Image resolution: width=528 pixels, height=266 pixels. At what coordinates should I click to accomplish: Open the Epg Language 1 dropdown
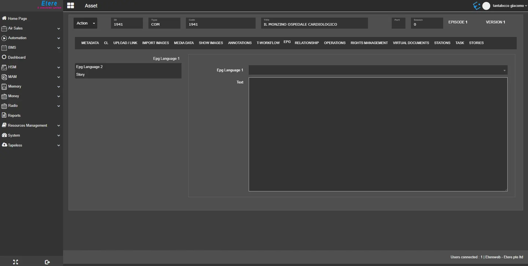pos(378,70)
